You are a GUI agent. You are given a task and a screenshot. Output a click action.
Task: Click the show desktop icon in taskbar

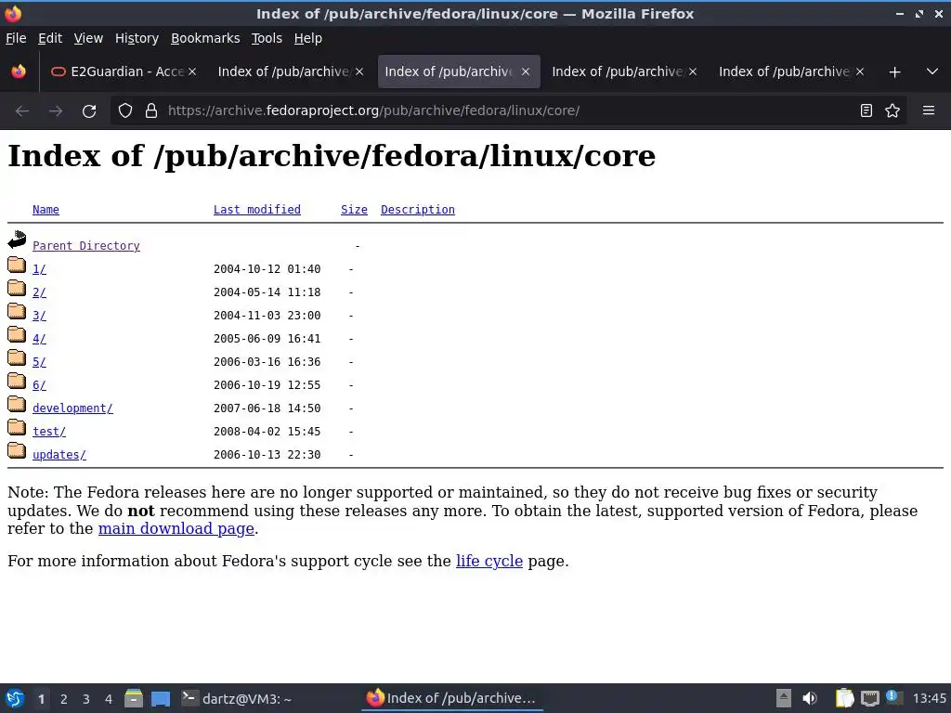pos(160,698)
